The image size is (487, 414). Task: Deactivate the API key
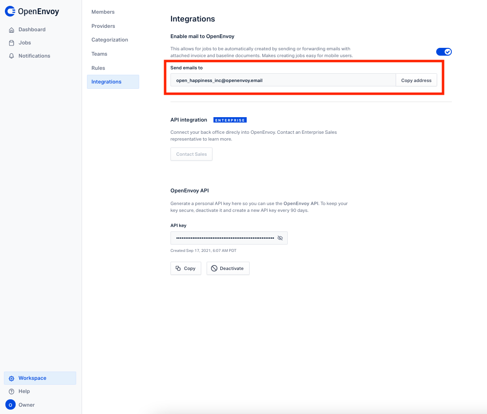click(x=228, y=268)
